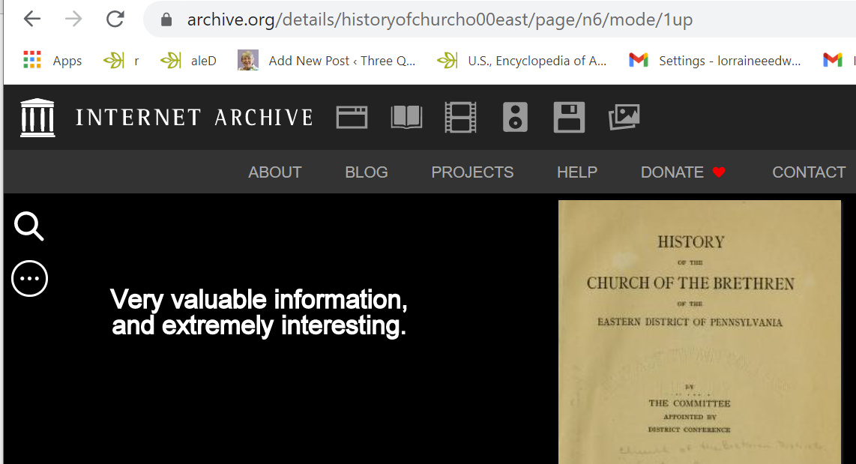Open the Audio speaker icon
Viewport: 856px width, 464px height.
(515, 118)
